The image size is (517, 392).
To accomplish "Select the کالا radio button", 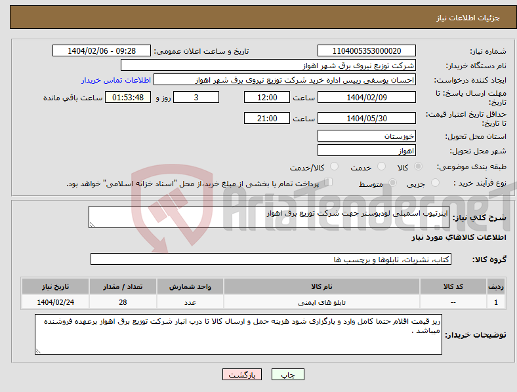I will click(418, 167).
